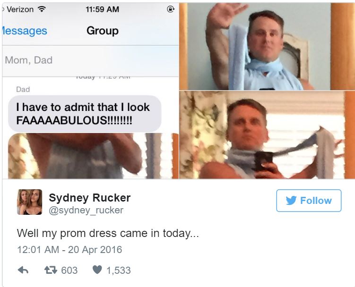Click the Wi-Fi status icon
Screen dimensions: 355x287
click(x=42, y=9)
